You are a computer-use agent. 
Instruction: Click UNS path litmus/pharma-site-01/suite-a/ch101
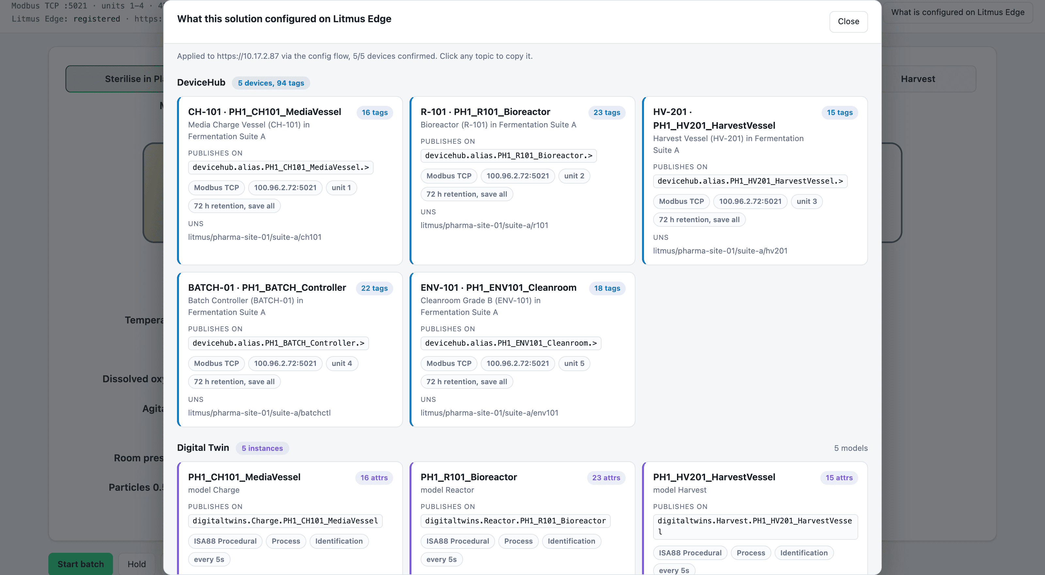coord(255,237)
